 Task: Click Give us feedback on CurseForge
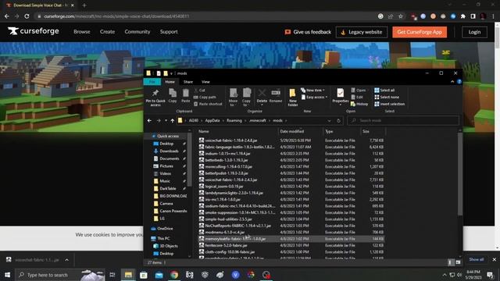(308, 32)
